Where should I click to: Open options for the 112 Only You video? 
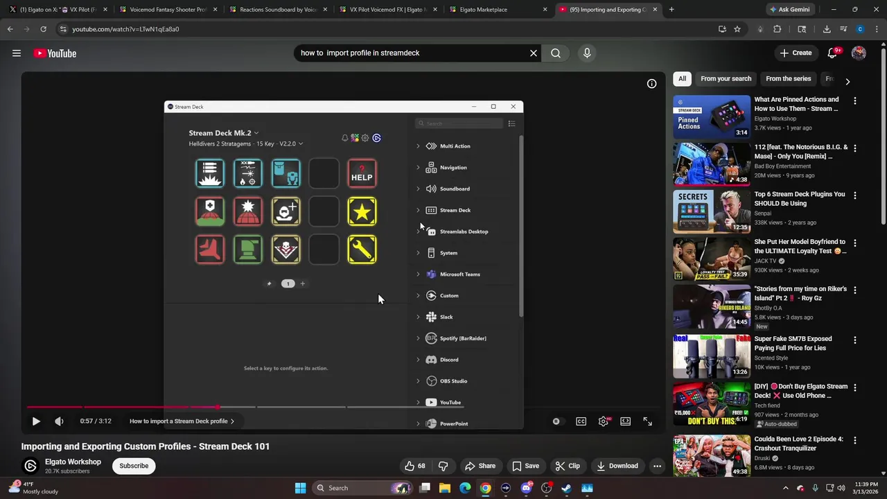854,148
